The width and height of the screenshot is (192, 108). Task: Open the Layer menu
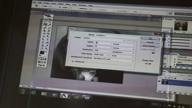pos(54,3)
